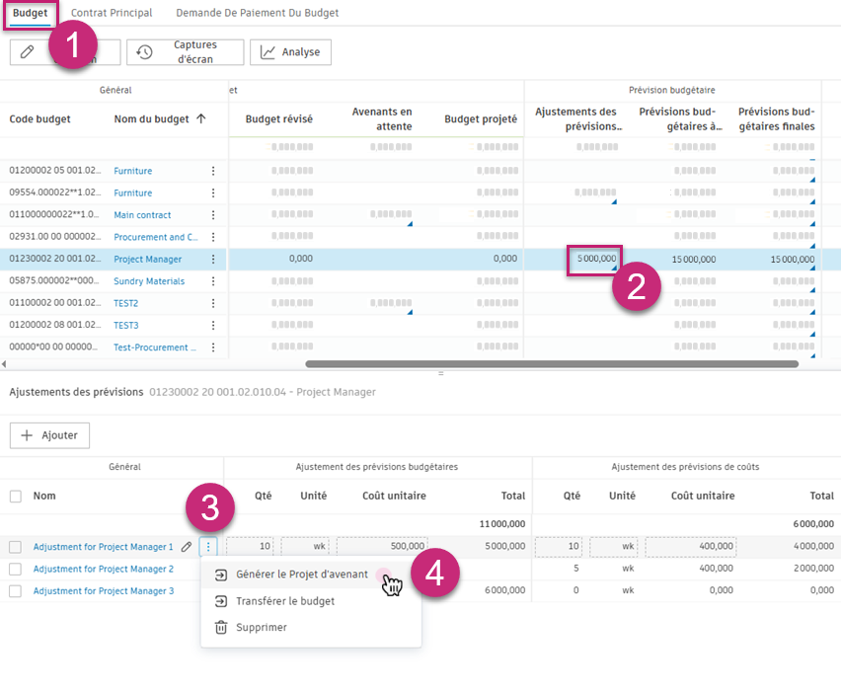Click Budget projeté column header
The width and height of the screenshot is (841, 693).
(481, 119)
